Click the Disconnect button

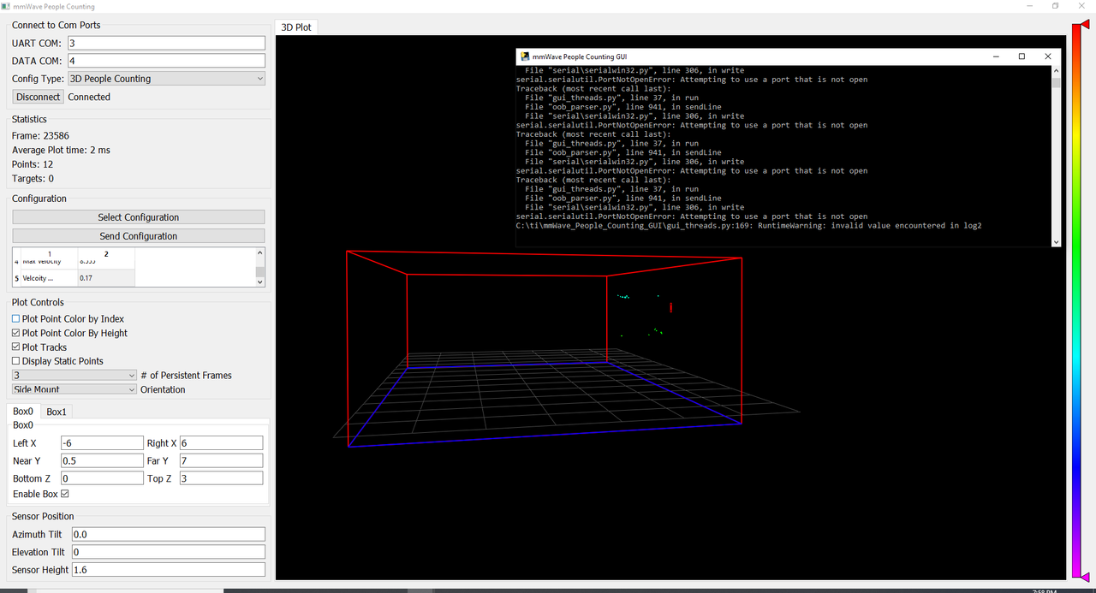click(x=39, y=97)
